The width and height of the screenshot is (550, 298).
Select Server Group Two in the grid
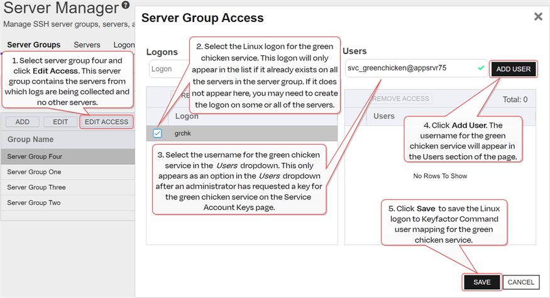34,202
